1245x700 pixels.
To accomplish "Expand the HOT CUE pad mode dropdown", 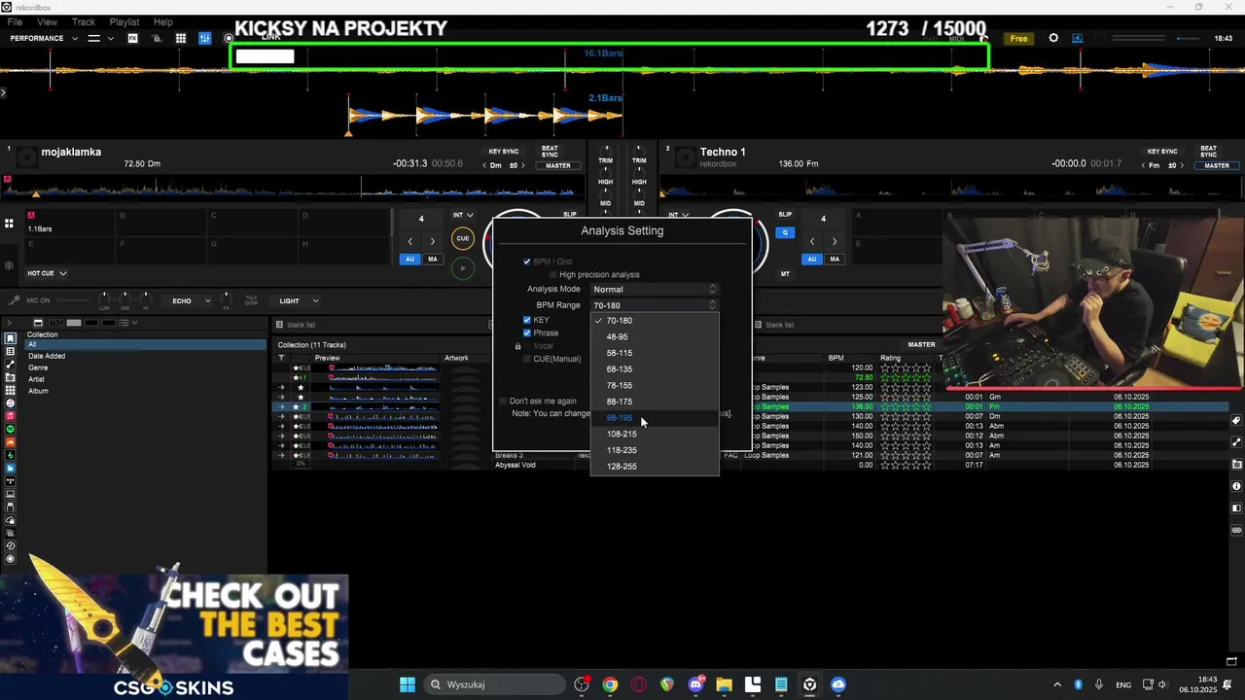I will tap(47, 273).
